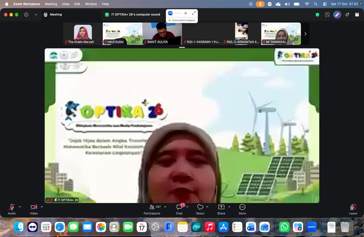Open Zoom icon in the Dock

tap(312, 227)
